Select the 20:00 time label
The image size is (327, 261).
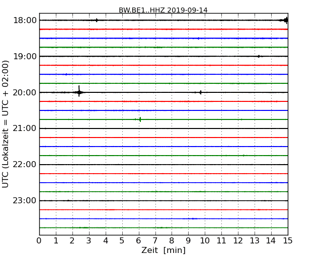point(25,92)
